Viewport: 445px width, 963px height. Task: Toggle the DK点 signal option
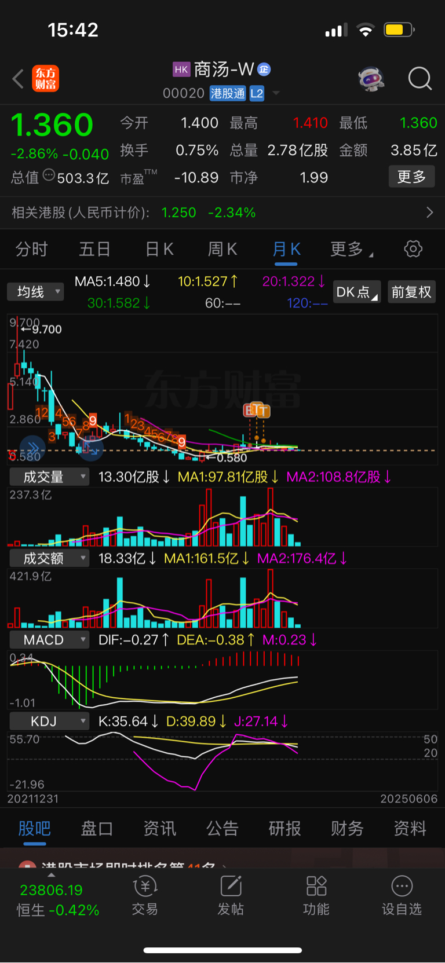coord(356,292)
